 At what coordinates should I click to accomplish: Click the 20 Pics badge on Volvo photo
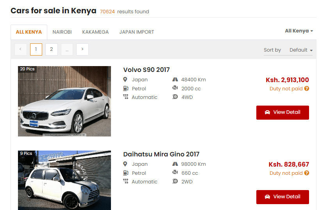click(x=27, y=69)
